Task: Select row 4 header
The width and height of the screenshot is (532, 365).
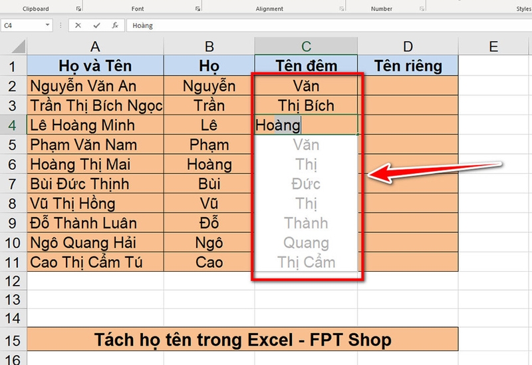Action: (13, 125)
